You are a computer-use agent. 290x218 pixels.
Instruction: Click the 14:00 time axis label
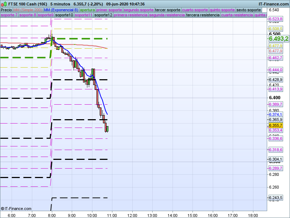coord(173,215)
